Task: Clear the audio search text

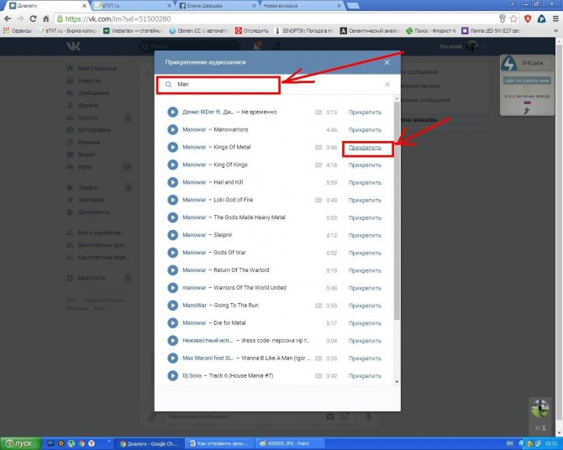Action: click(387, 84)
